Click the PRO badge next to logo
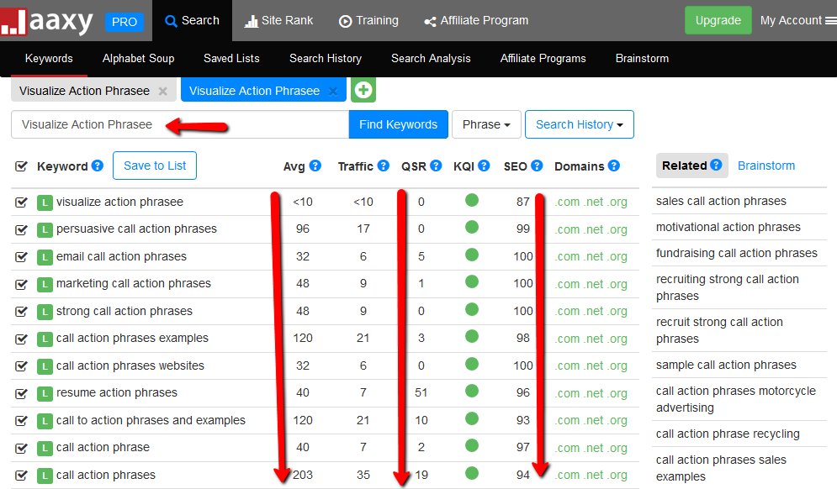 point(124,22)
